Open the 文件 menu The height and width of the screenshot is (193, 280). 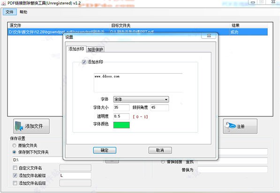tap(10, 12)
